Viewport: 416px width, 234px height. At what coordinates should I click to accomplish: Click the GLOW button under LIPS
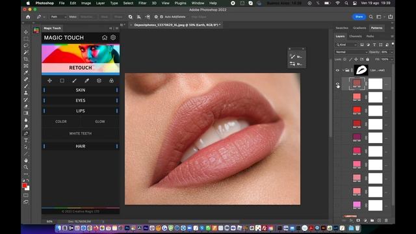[100, 122]
